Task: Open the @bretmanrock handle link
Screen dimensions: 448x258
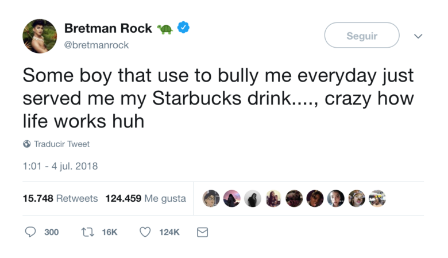Action: point(96,45)
